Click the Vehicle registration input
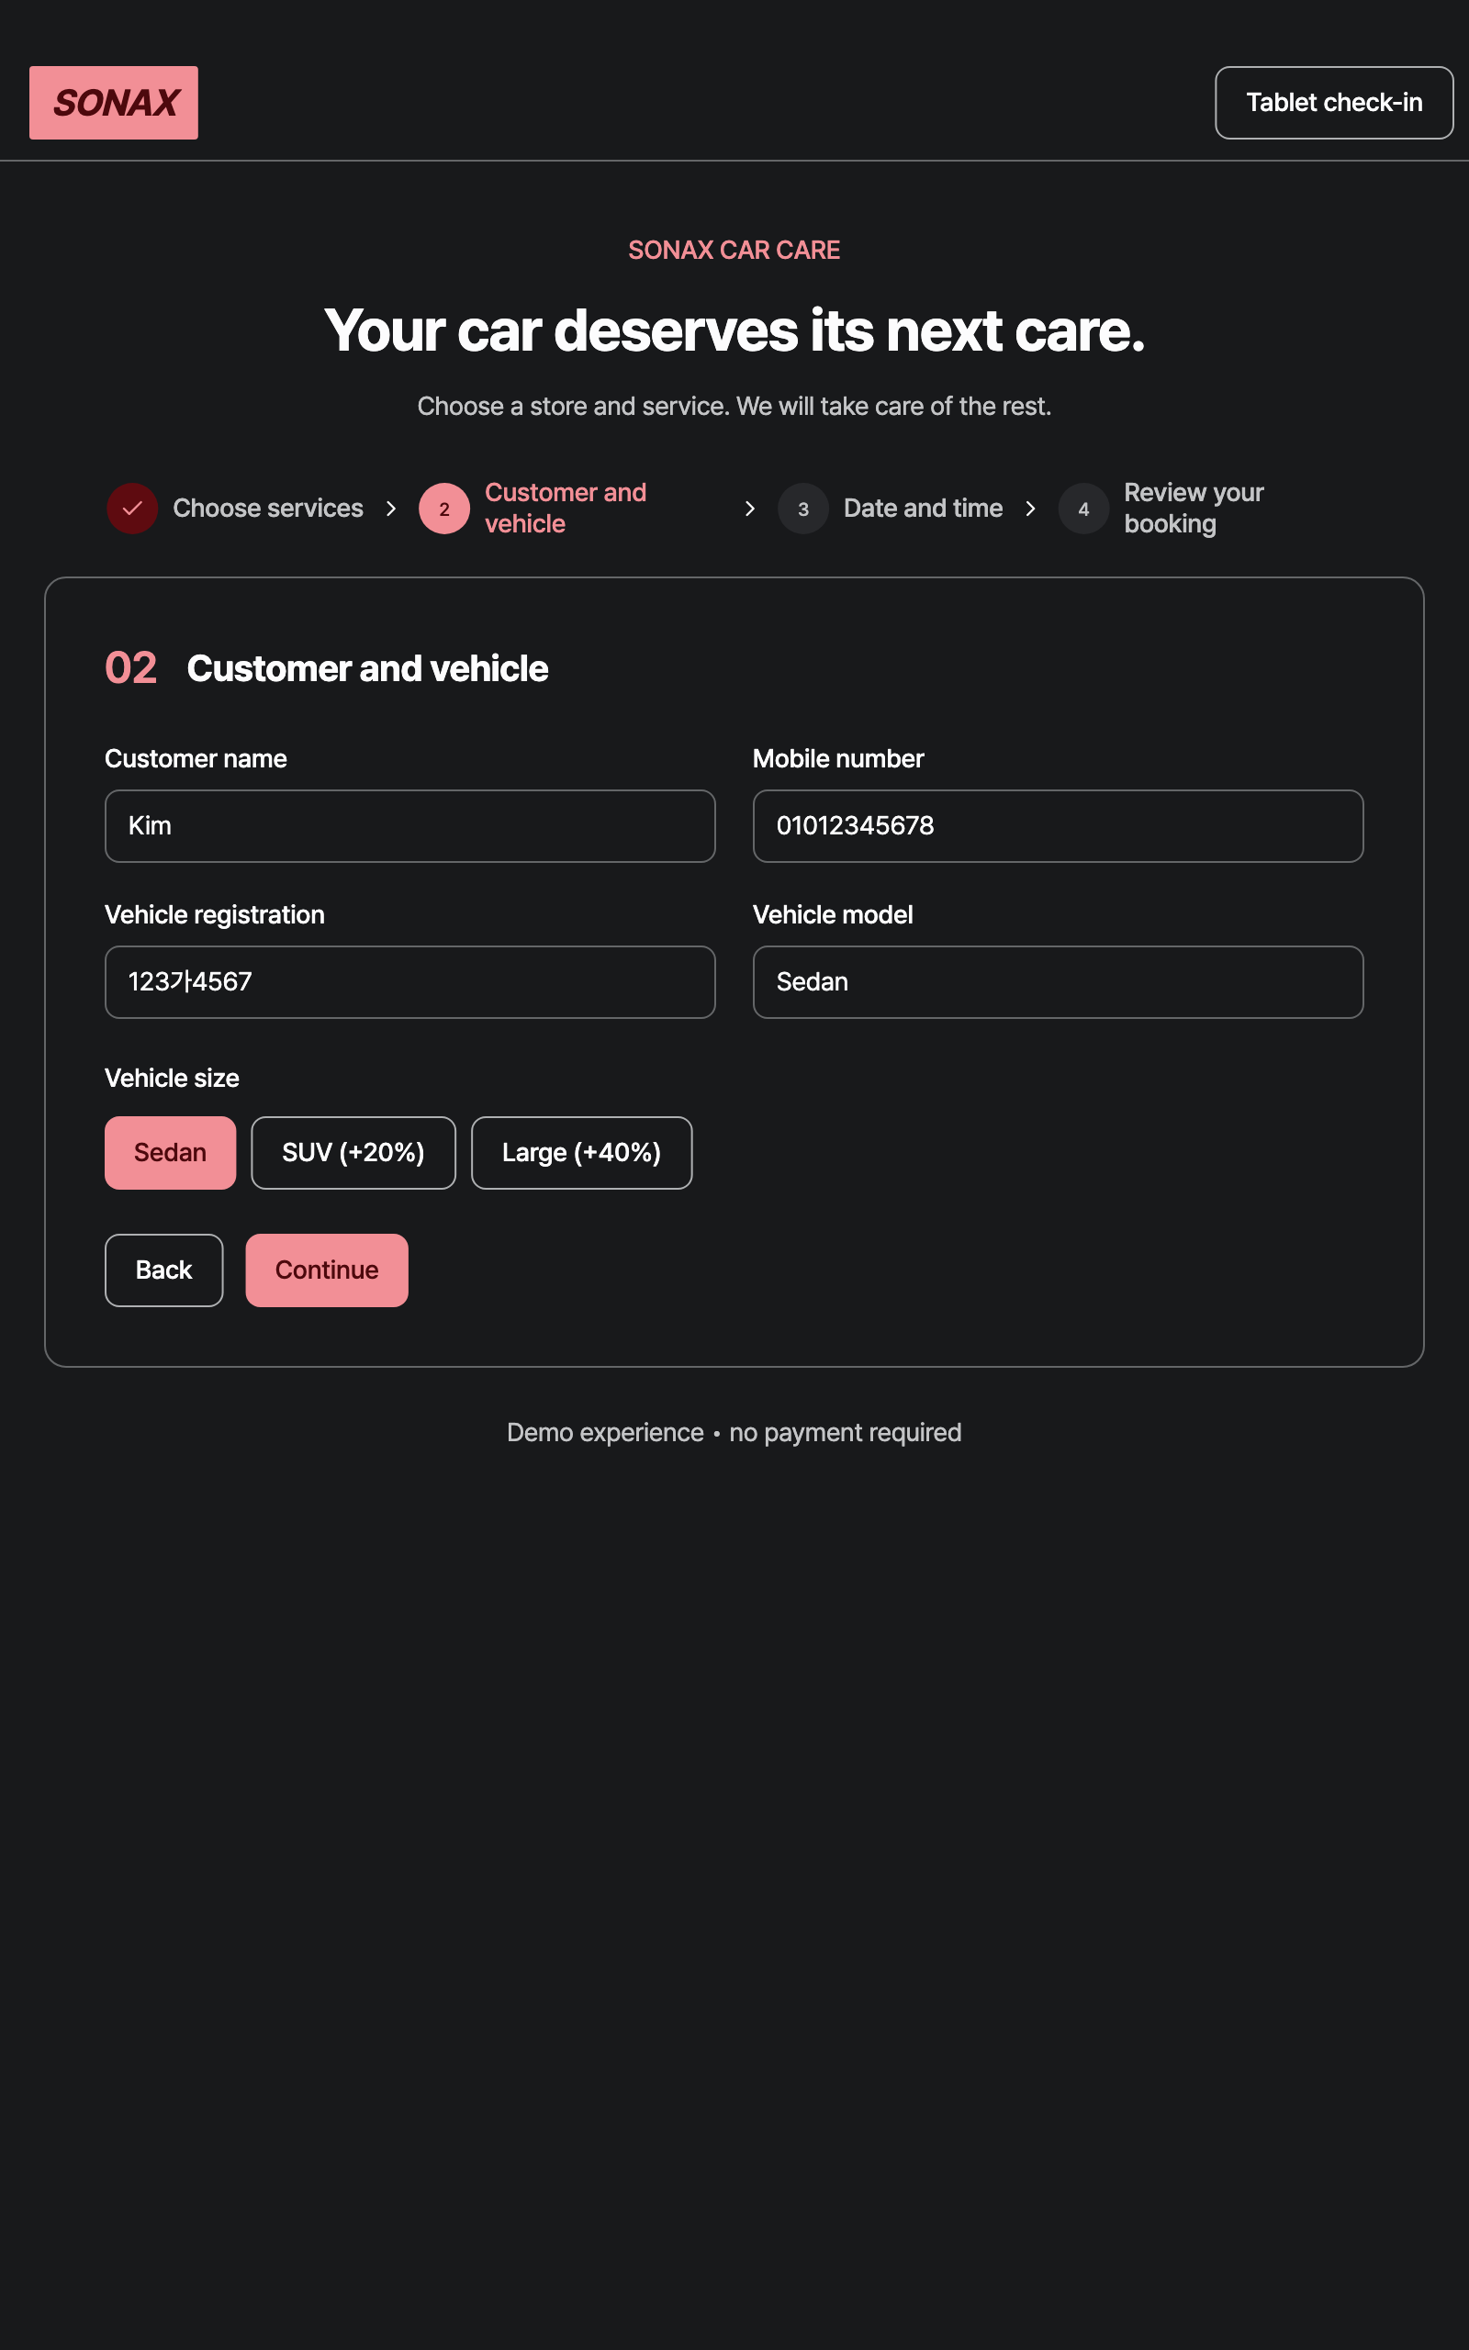 (410, 983)
